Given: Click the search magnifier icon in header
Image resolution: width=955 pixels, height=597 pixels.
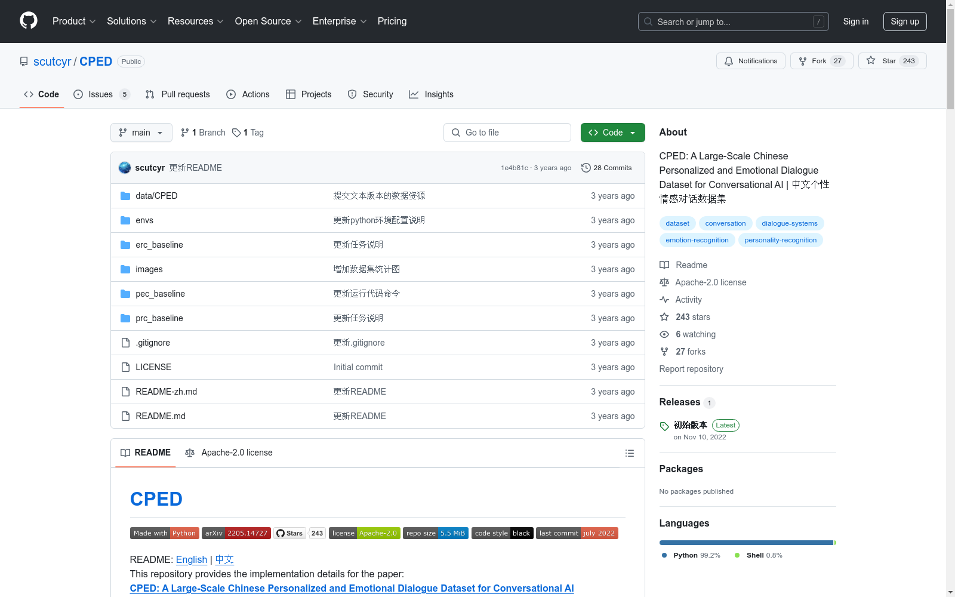Looking at the screenshot, I should pyautogui.click(x=648, y=21).
